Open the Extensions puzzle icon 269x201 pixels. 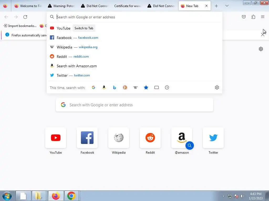tap(253, 17)
